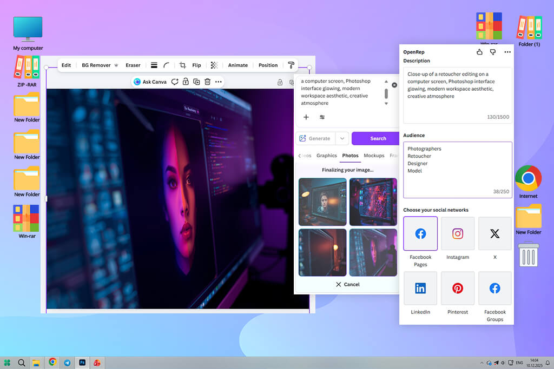This screenshot has height=369, width=554.
Task: Open Internet Chrome desktop shortcut
Action: click(528, 182)
